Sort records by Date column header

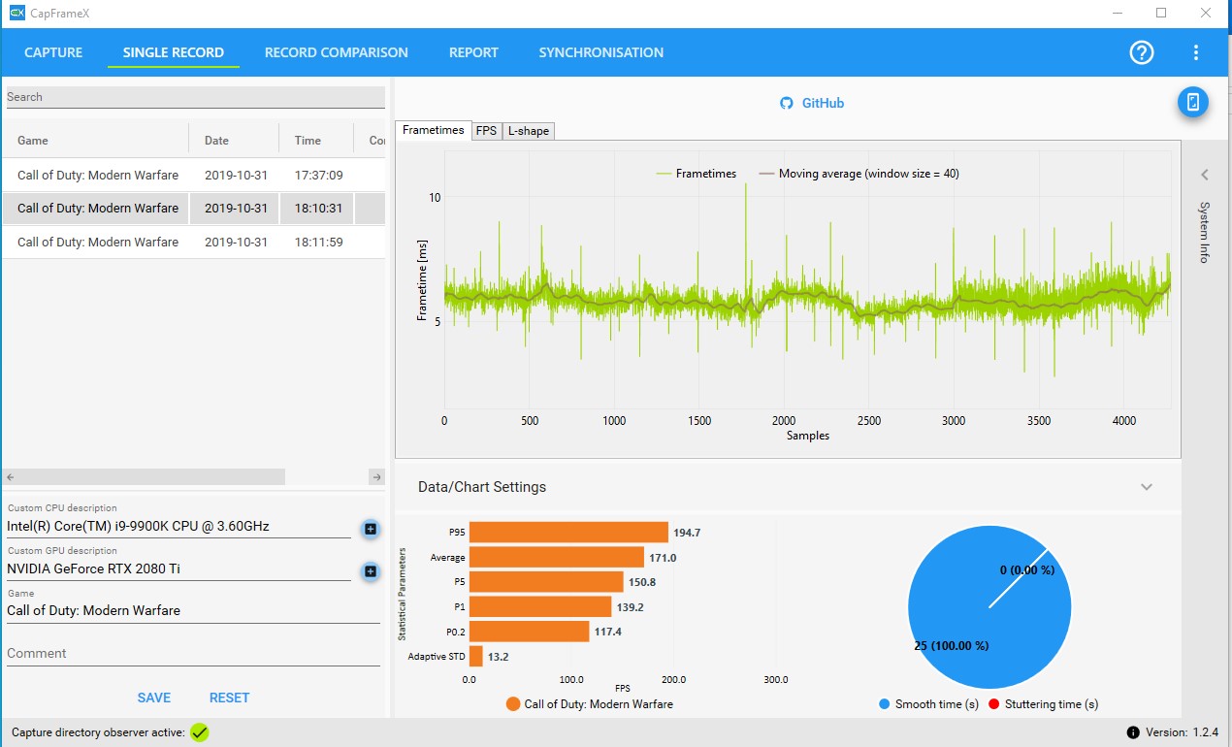[x=234, y=141]
